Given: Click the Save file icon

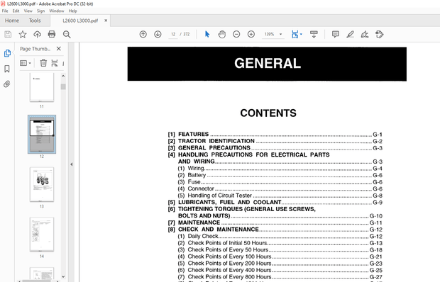Looking at the screenshot, I should point(8,35).
